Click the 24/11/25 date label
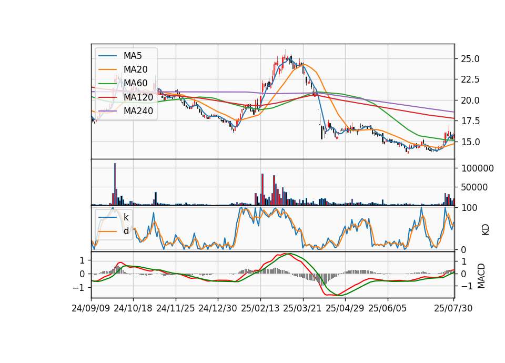 176,308
